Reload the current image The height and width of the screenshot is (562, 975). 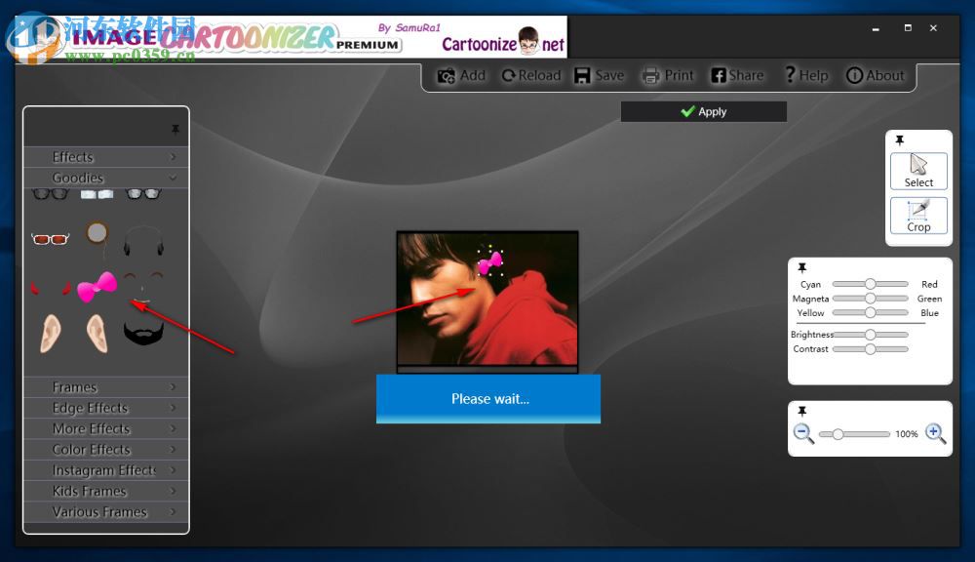(x=531, y=76)
